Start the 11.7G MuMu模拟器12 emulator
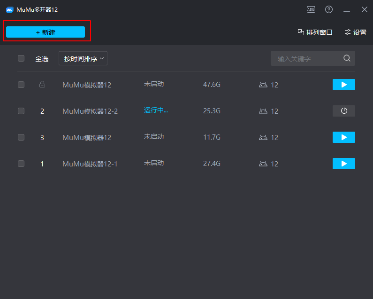The width and height of the screenshot is (373, 299). click(x=344, y=137)
